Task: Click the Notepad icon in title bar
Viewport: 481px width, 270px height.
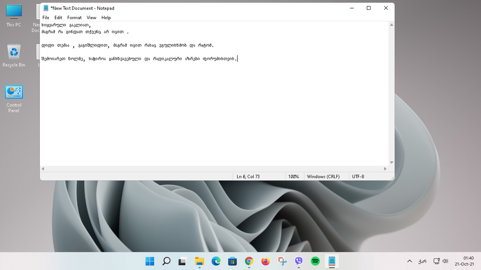Action: click(46, 8)
